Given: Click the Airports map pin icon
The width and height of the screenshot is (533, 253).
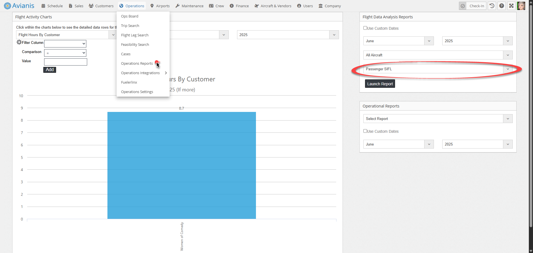Looking at the screenshot, I should click(x=152, y=6).
